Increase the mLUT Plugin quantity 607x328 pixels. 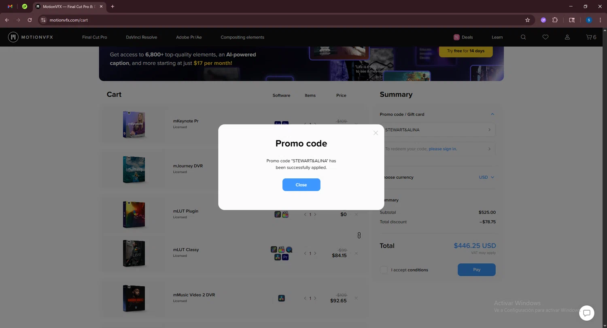pyautogui.click(x=315, y=214)
